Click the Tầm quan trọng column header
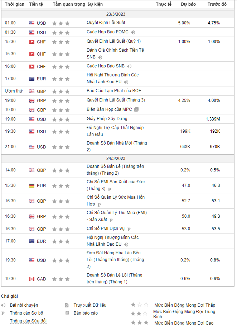Screen dimensions: 237x330 tap(69, 4)
